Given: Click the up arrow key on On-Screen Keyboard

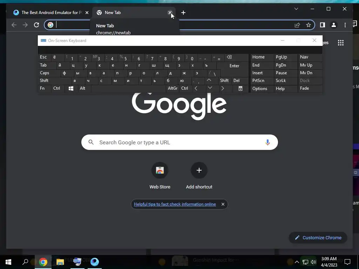Looking at the screenshot, I should tap(209, 81).
